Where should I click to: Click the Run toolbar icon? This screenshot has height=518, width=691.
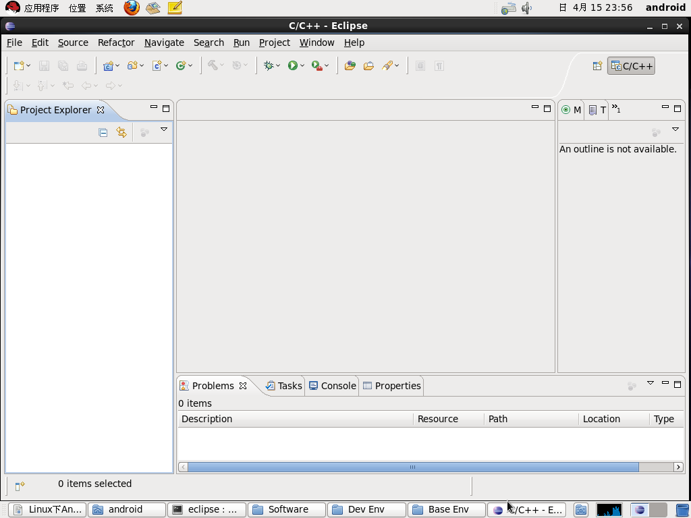coord(292,65)
